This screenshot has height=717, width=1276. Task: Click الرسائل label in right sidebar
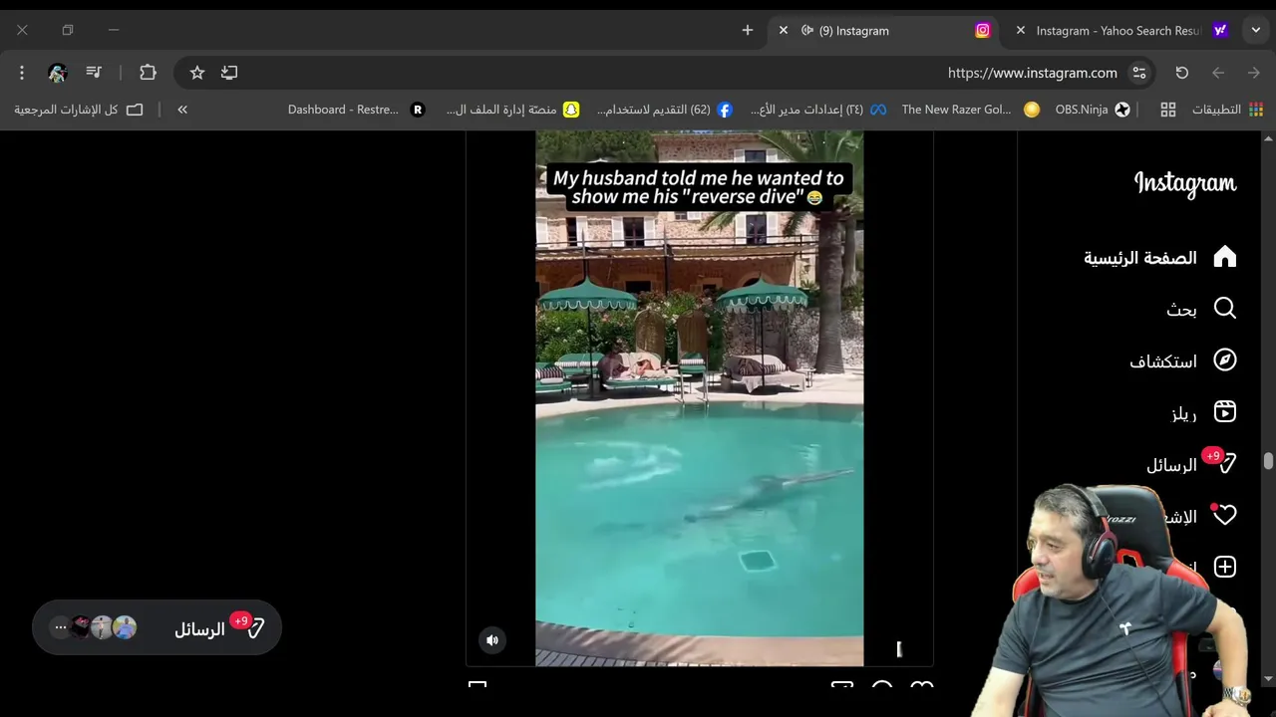pos(1171,465)
